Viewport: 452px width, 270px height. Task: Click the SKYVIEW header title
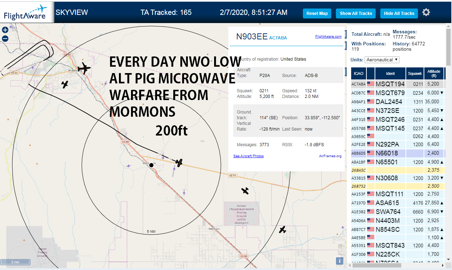(x=72, y=12)
